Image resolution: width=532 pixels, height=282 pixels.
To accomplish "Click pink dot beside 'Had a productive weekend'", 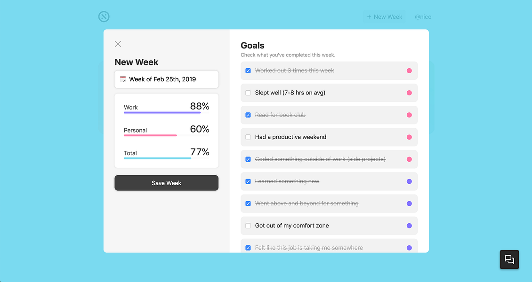I will click(409, 137).
